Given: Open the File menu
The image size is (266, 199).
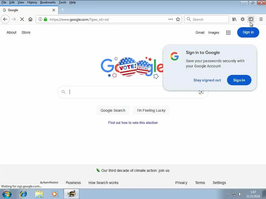Looking at the screenshot, I should click(4, 2).
